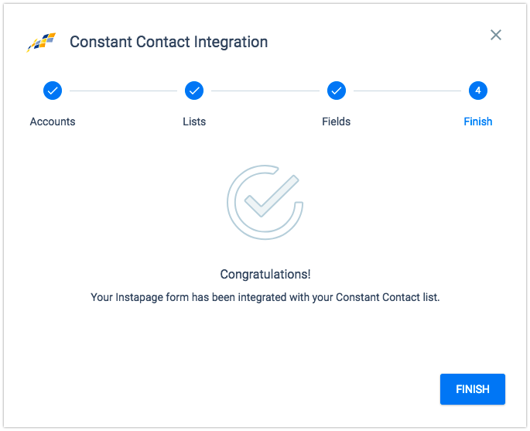Click the step 4 number circle
This screenshot has height=431, width=530.
point(478,91)
